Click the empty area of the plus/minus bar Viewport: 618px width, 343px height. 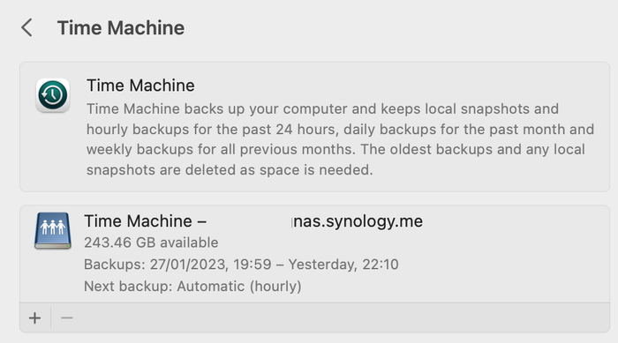[x=343, y=317]
